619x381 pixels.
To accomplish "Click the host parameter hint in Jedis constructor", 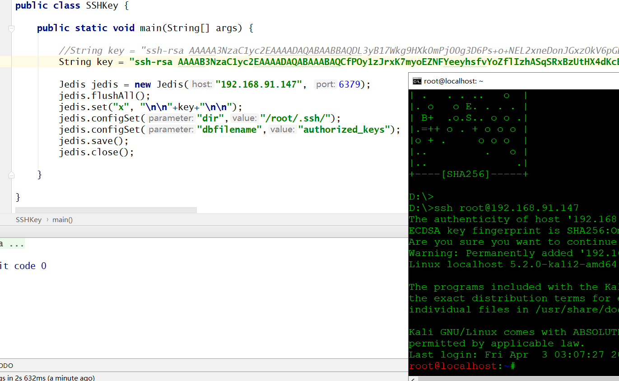I will point(201,84).
